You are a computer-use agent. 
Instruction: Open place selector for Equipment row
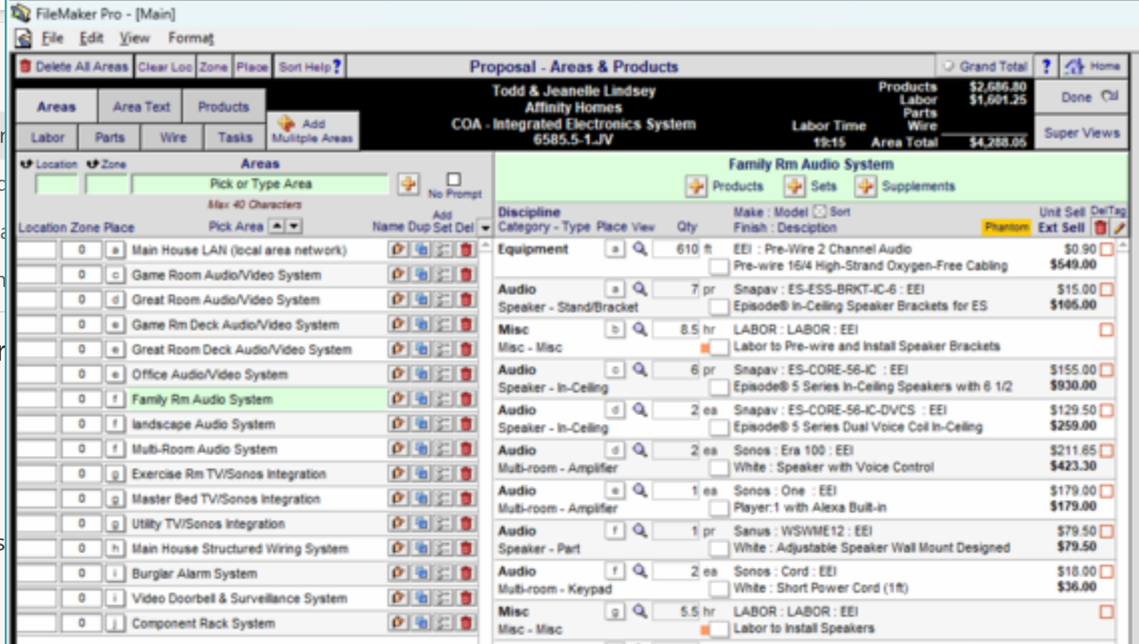(x=615, y=249)
